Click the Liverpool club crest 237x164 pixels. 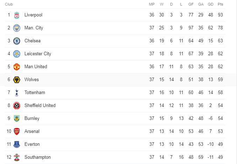[x=16, y=15]
